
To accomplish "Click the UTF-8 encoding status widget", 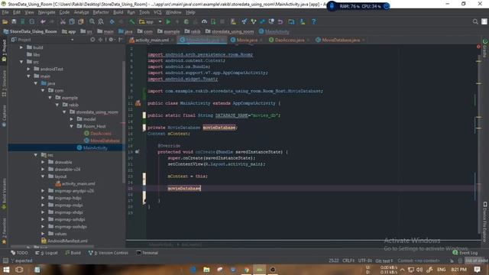I will coord(365,260).
